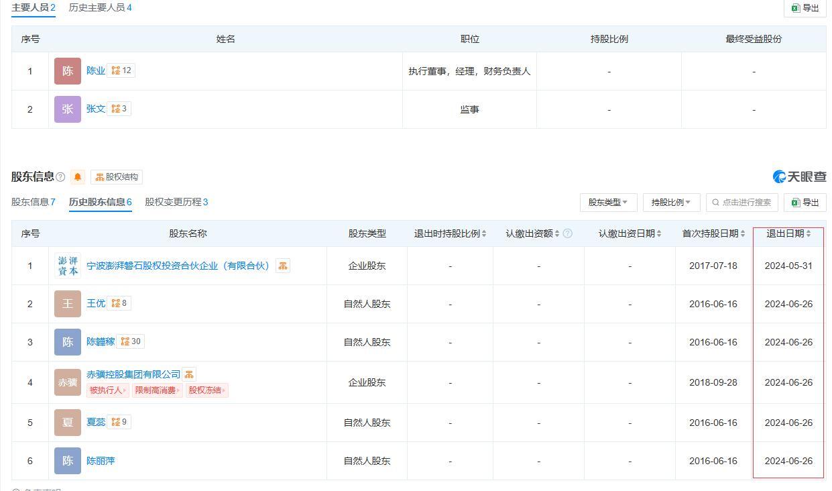The width and height of the screenshot is (832, 491).
Task: Switch to the 股权变更历程 3 tab
Action: tap(176, 202)
